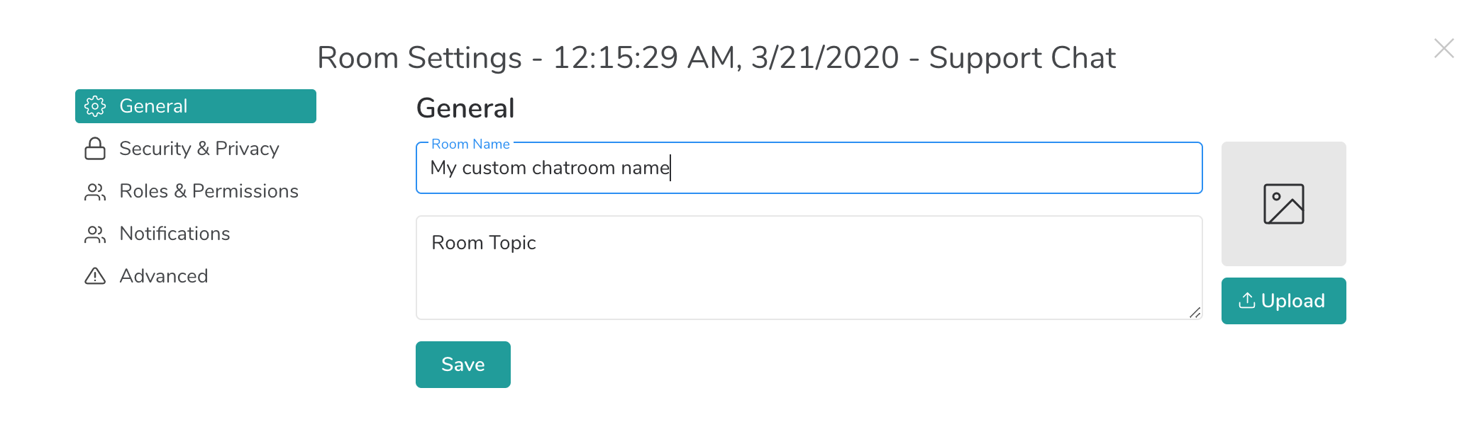Go to the Roles & Permissions tab
Image resolution: width=1484 pixels, height=422 pixels.
pos(209,191)
